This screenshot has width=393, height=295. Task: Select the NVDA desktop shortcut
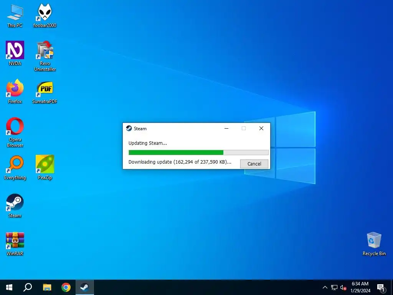pyautogui.click(x=15, y=53)
